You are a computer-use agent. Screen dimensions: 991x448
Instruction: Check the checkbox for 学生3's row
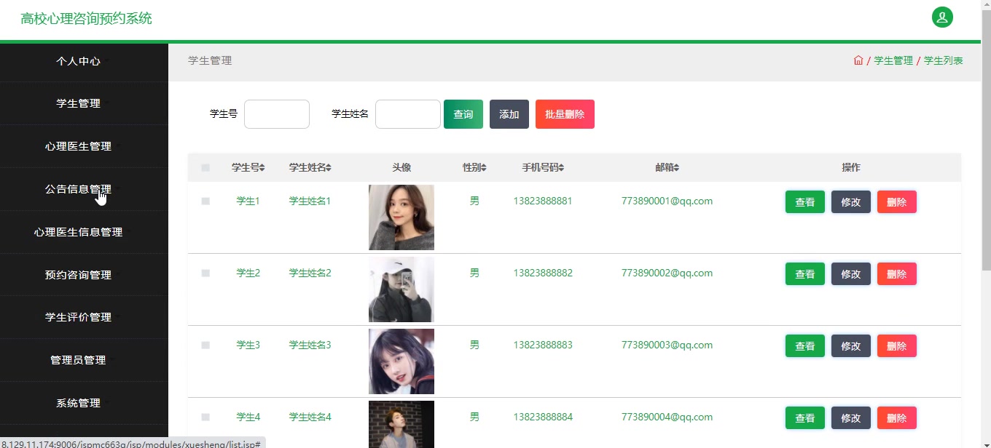[x=205, y=345]
